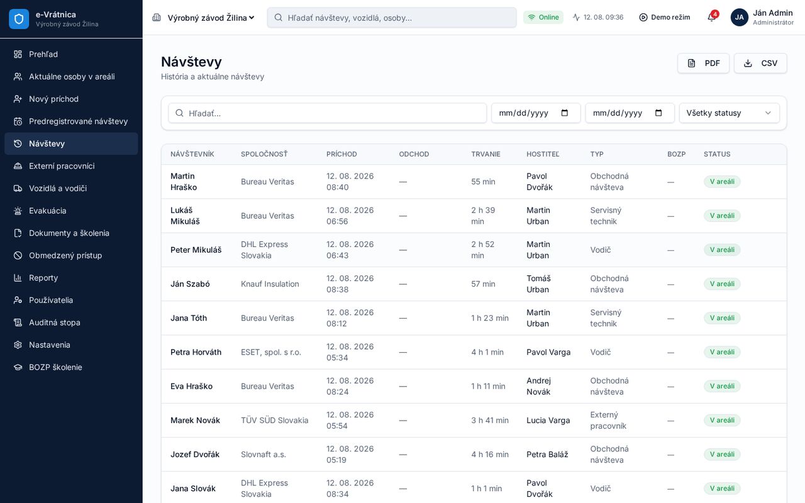Click the Slovnaft a.s. company cell
Viewport: 805px width, 503px height.
pyautogui.click(x=264, y=455)
